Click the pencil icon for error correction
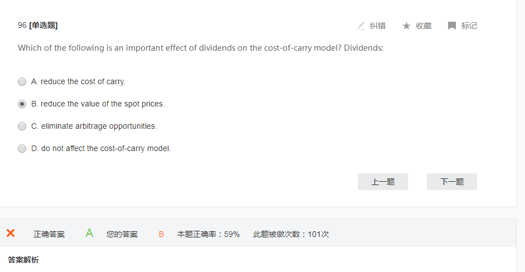This screenshot has height=272, width=525. tap(361, 26)
